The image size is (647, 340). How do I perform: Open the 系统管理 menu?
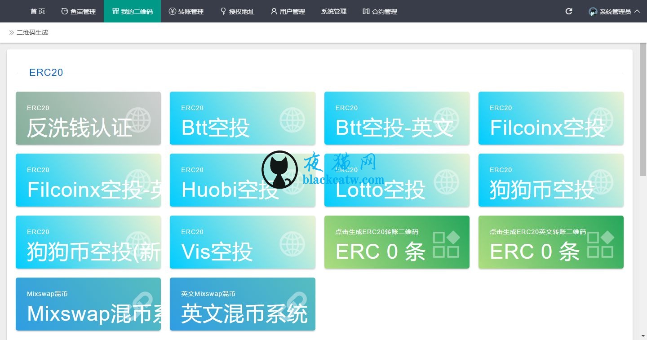click(x=334, y=11)
